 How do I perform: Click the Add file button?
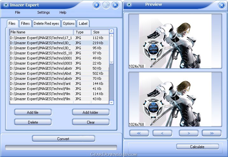click(x=33, y=113)
